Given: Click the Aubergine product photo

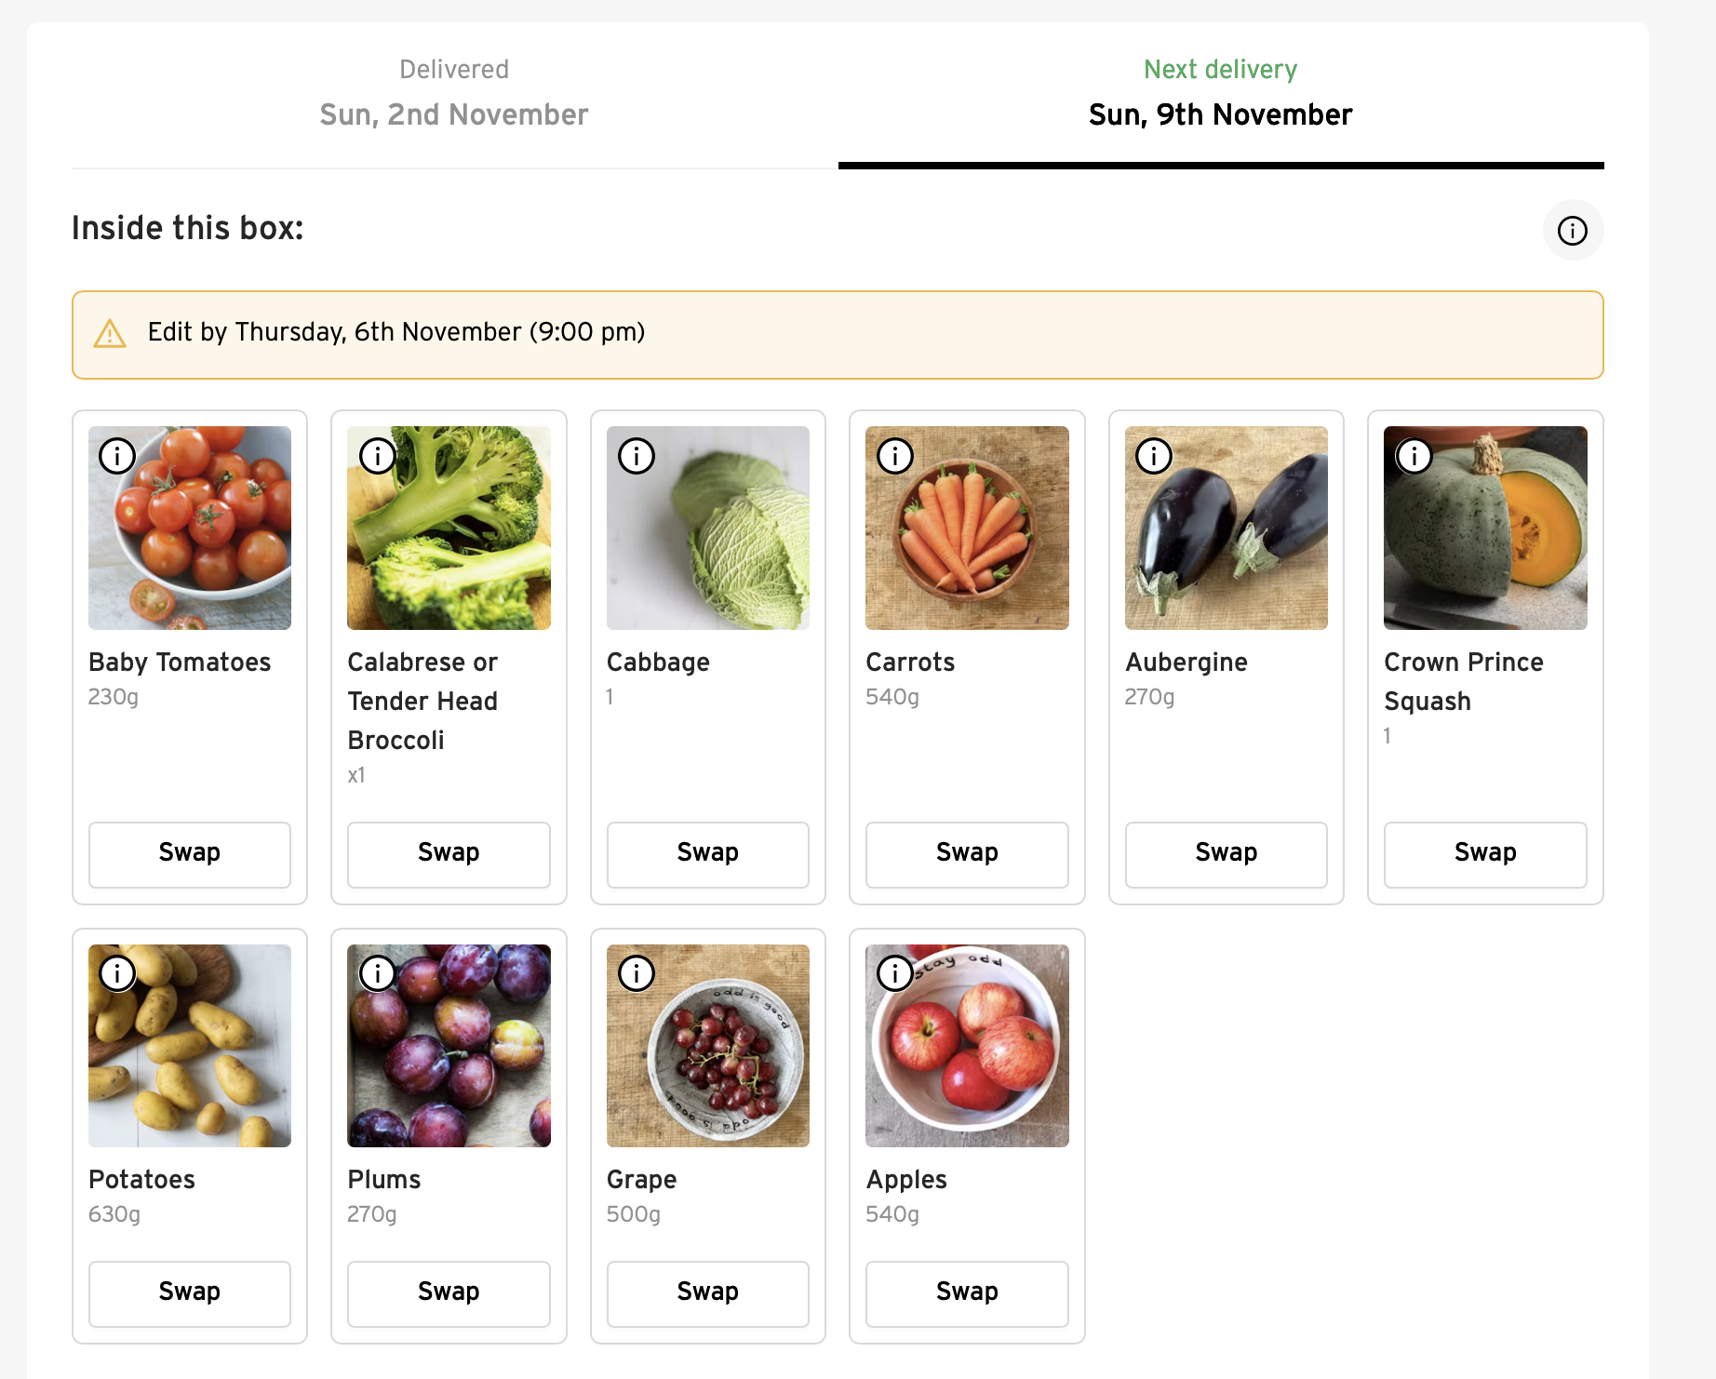Looking at the screenshot, I should (x=1226, y=540).
